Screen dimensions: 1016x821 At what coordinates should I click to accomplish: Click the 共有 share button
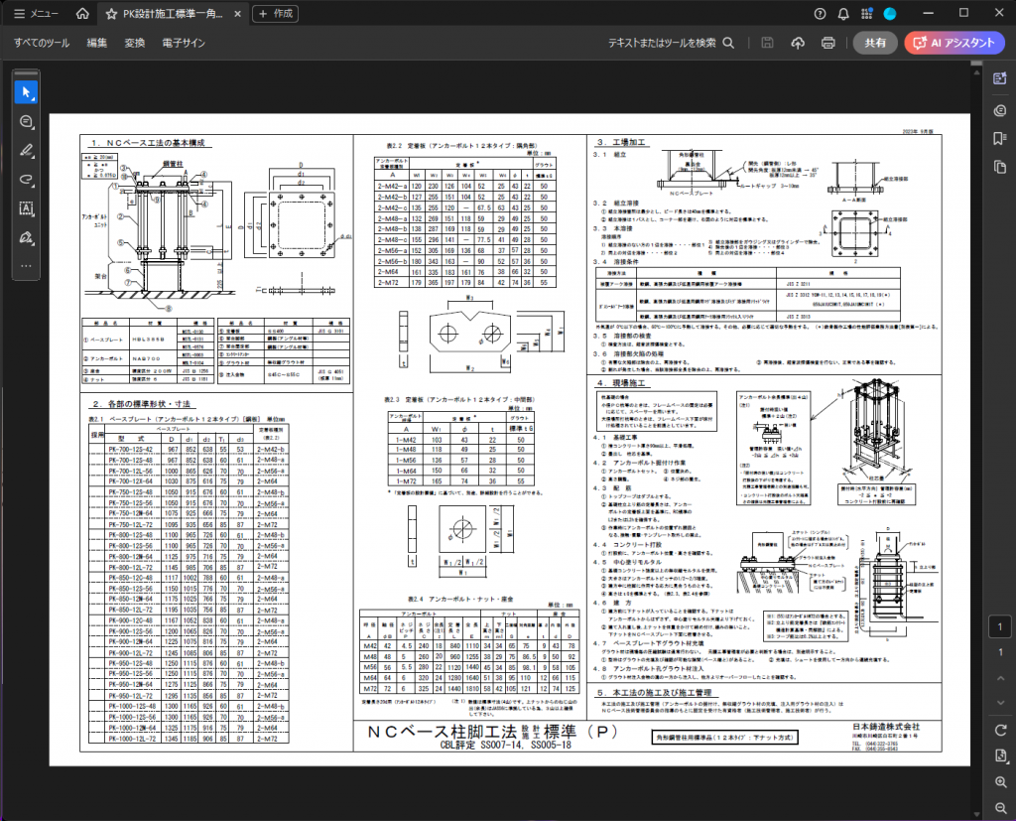coord(875,43)
